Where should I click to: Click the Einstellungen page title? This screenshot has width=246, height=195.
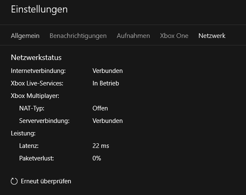click(39, 9)
